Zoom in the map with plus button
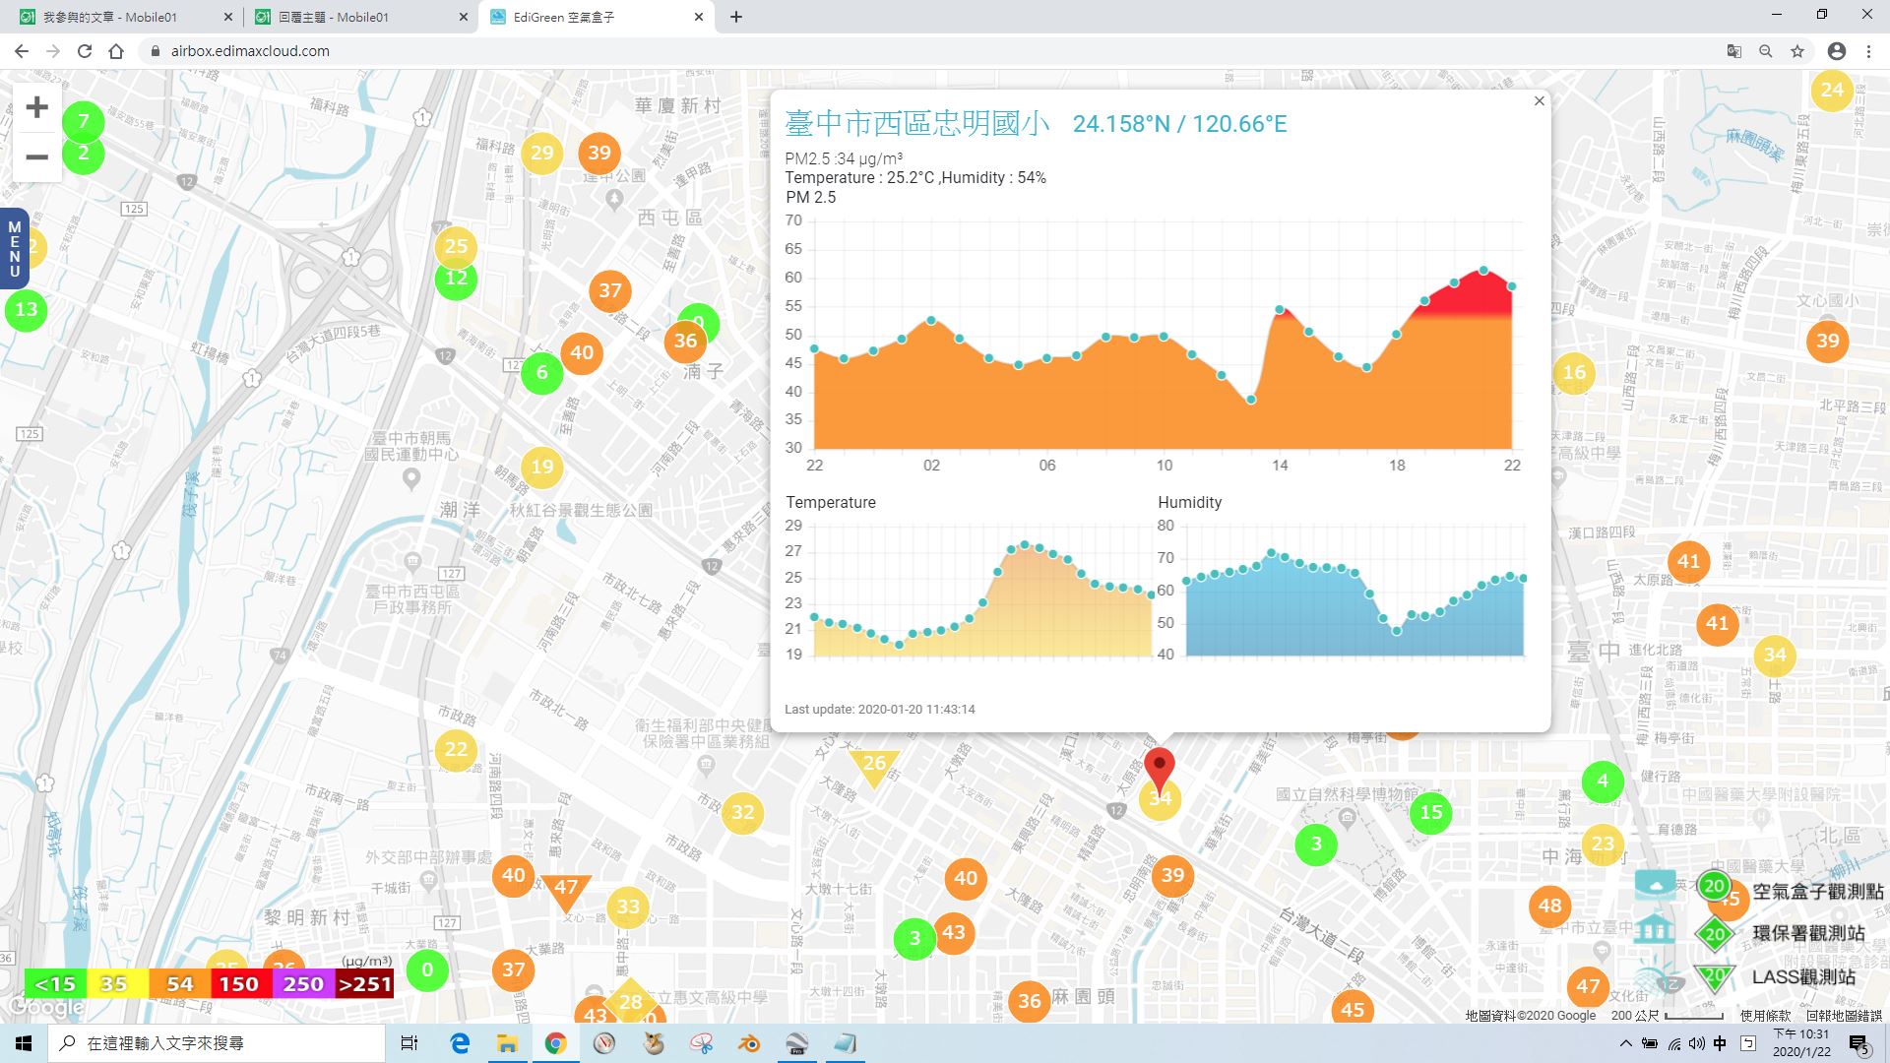Viewport: 1890px width, 1063px height. tap(37, 107)
